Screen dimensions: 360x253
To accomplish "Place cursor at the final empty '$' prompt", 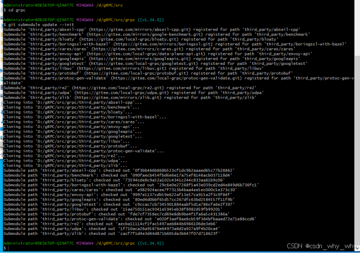I will 8,248.
